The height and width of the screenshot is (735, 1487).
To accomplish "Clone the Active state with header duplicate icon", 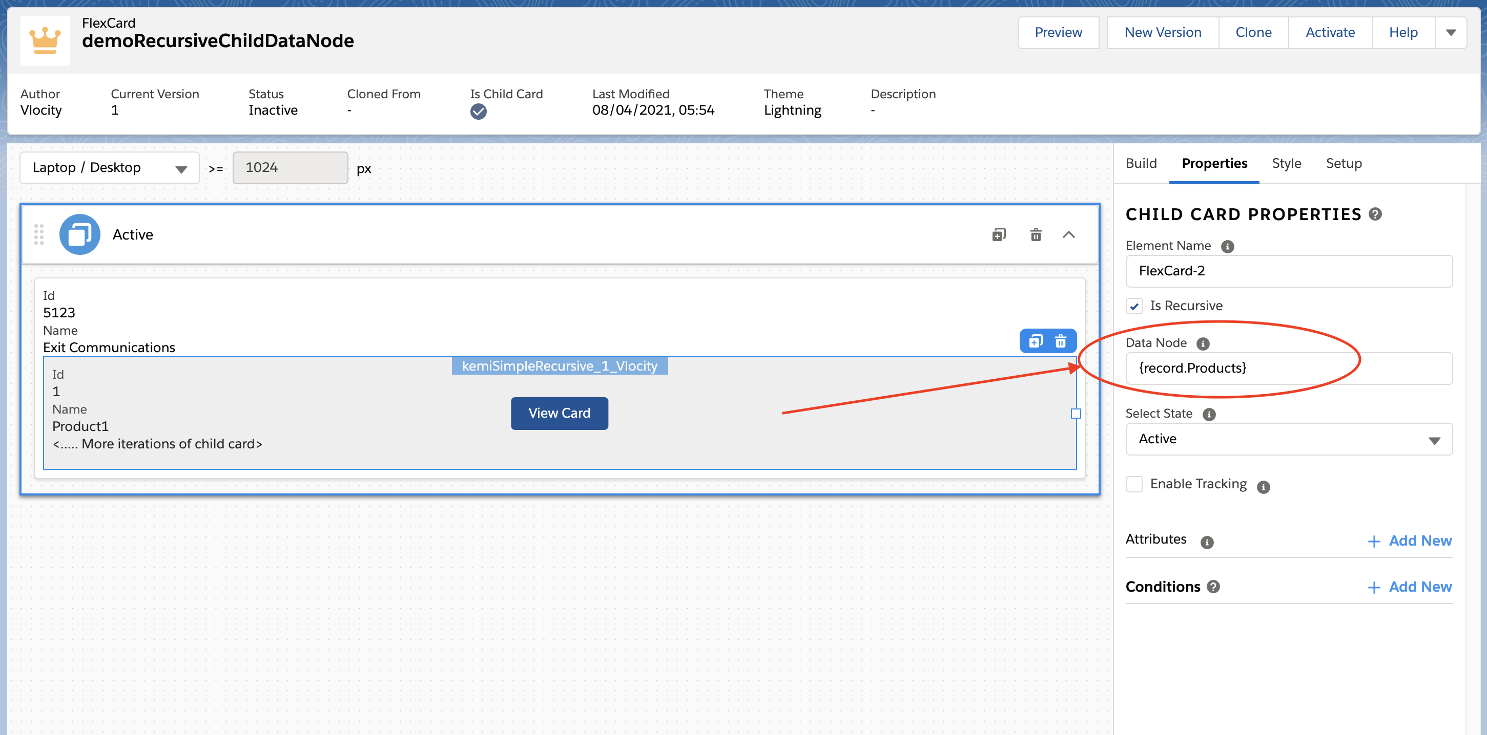I will click(999, 234).
